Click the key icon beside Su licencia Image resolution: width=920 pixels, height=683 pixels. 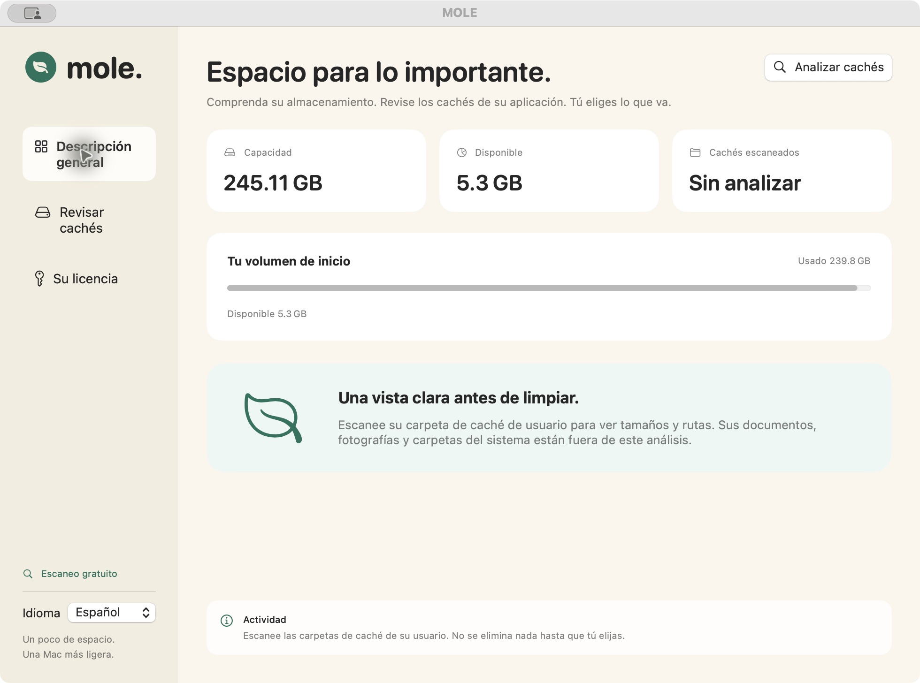click(39, 279)
